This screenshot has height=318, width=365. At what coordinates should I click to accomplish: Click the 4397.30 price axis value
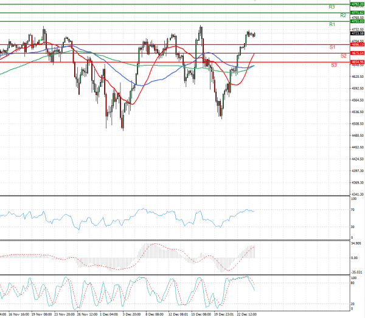click(358, 171)
